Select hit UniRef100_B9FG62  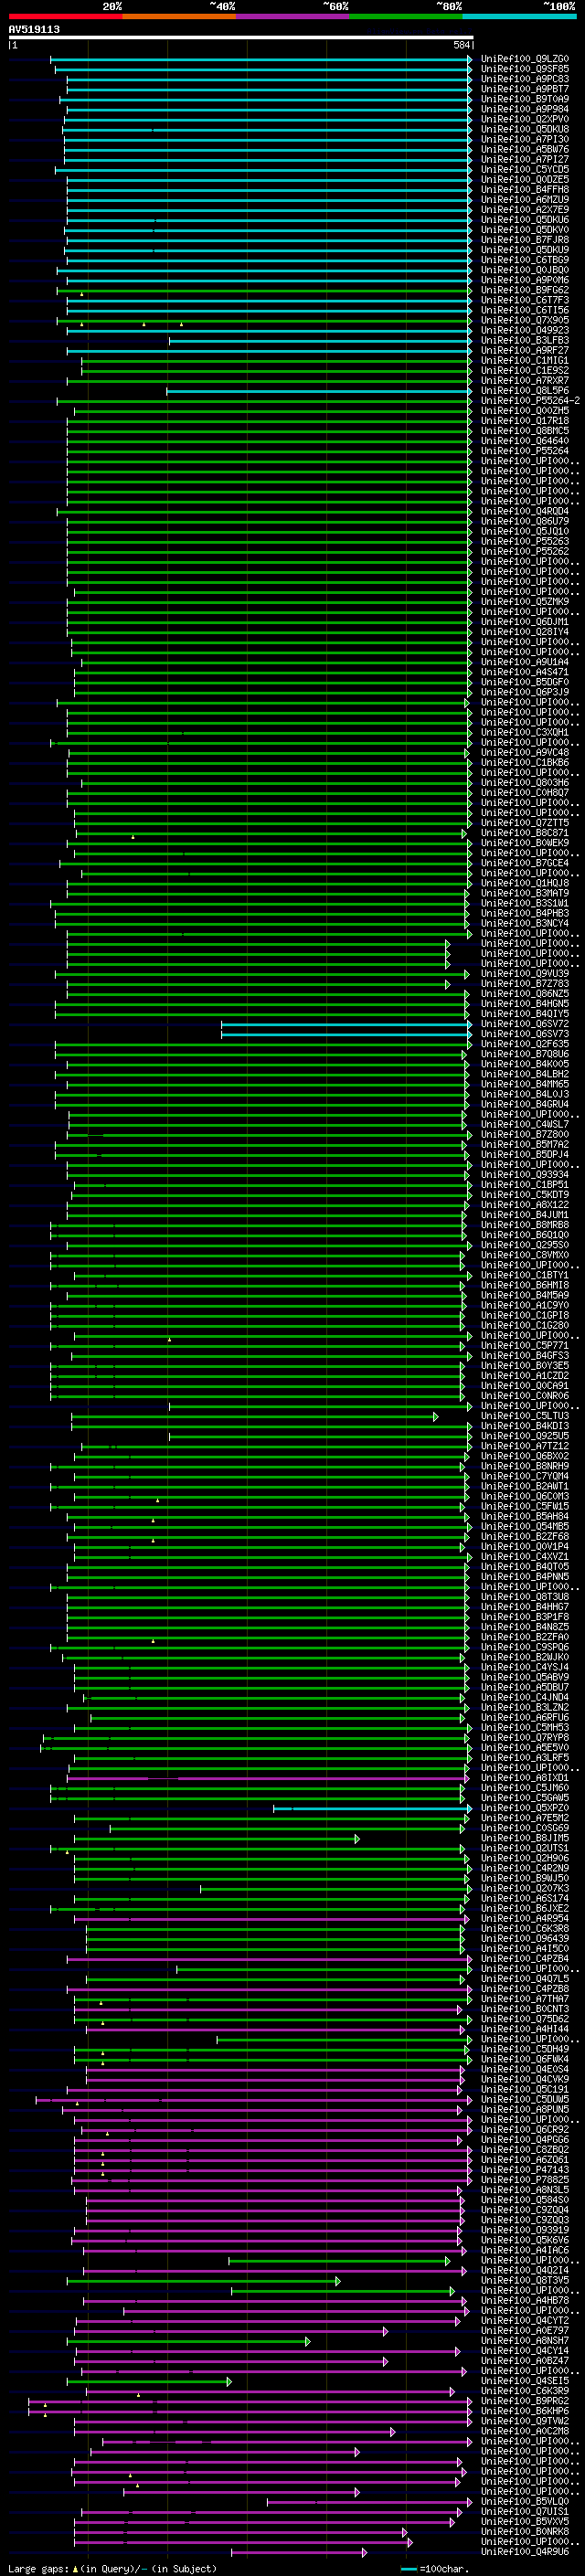coord(524,290)
